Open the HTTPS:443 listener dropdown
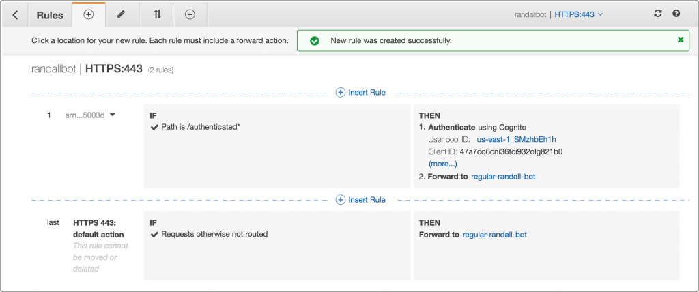 579,14
